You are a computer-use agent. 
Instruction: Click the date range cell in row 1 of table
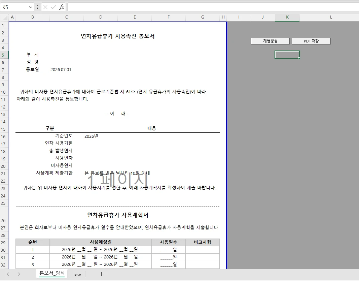click(x=101, y=250)
